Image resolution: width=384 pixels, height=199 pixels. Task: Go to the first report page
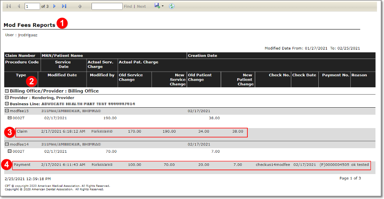point(9,7)
